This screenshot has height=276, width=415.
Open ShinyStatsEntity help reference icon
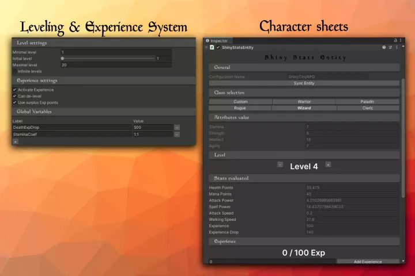point(384,47)
